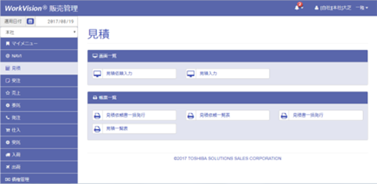Screen dimensions: 377x184
Task: Click the date field showing 2017/08/19
Action: tap(57, 22)
